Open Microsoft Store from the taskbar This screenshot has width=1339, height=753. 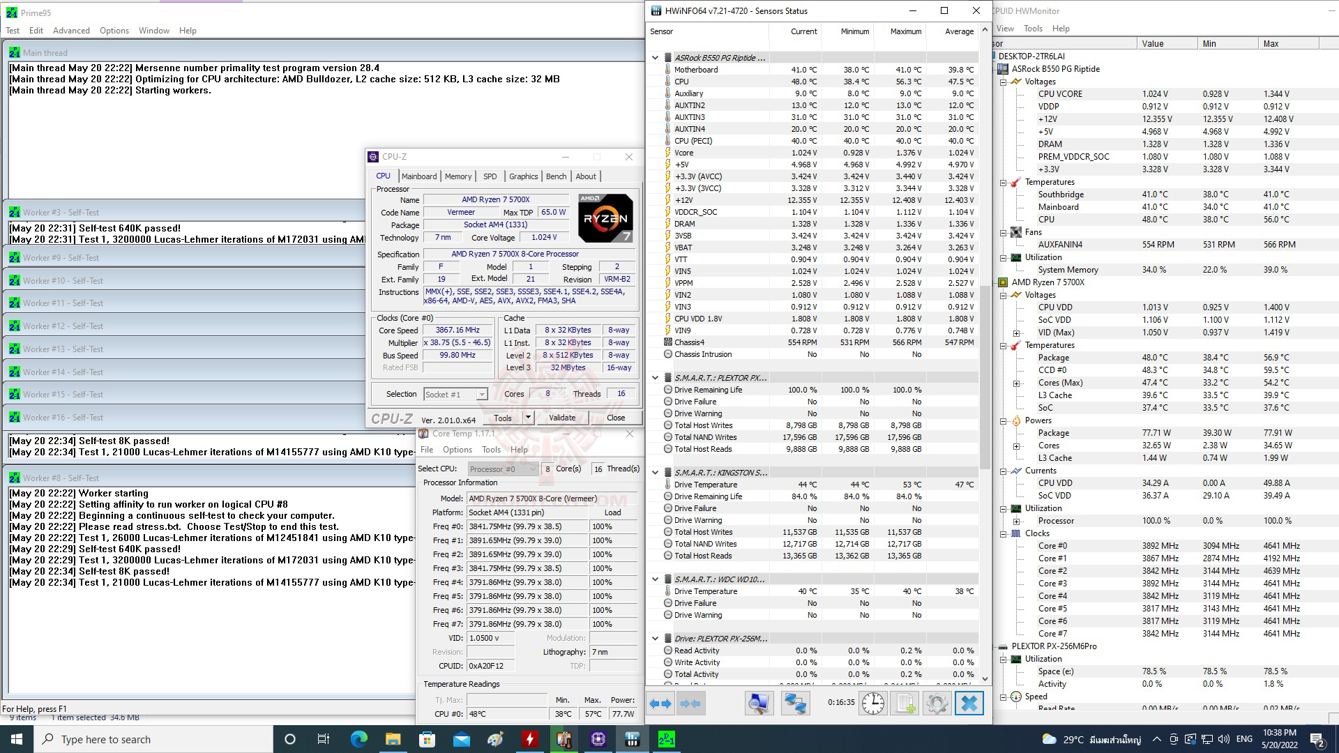click(427, 739)
